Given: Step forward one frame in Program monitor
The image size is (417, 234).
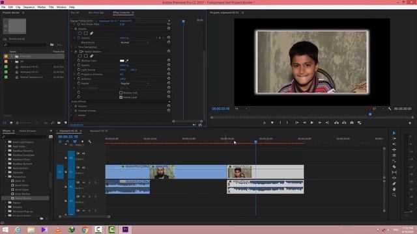Looking at the screenshot, I should tap(320, 123).
